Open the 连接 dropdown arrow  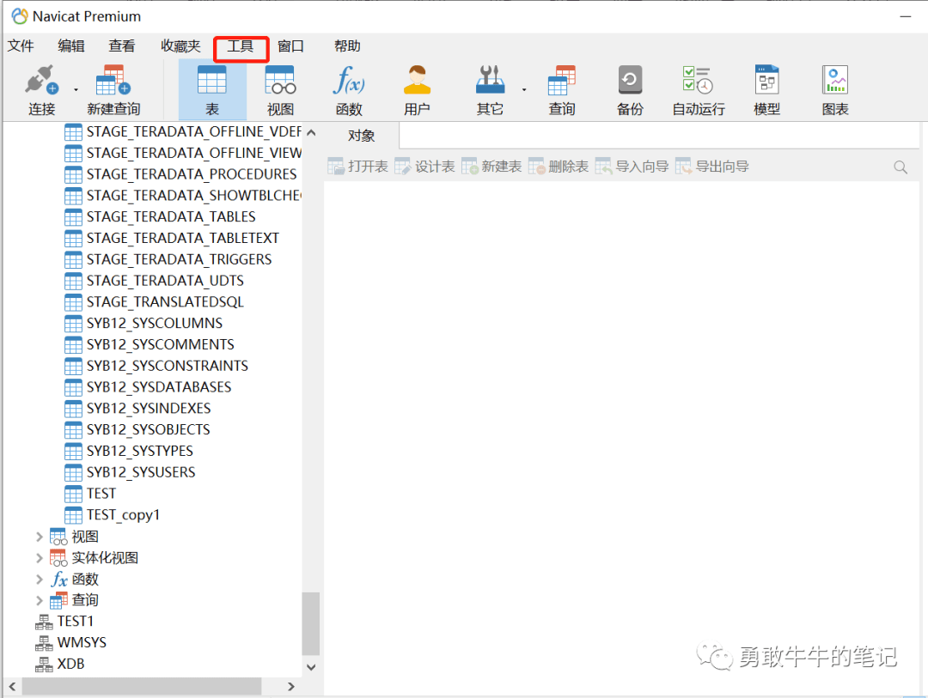pos(76,90)
